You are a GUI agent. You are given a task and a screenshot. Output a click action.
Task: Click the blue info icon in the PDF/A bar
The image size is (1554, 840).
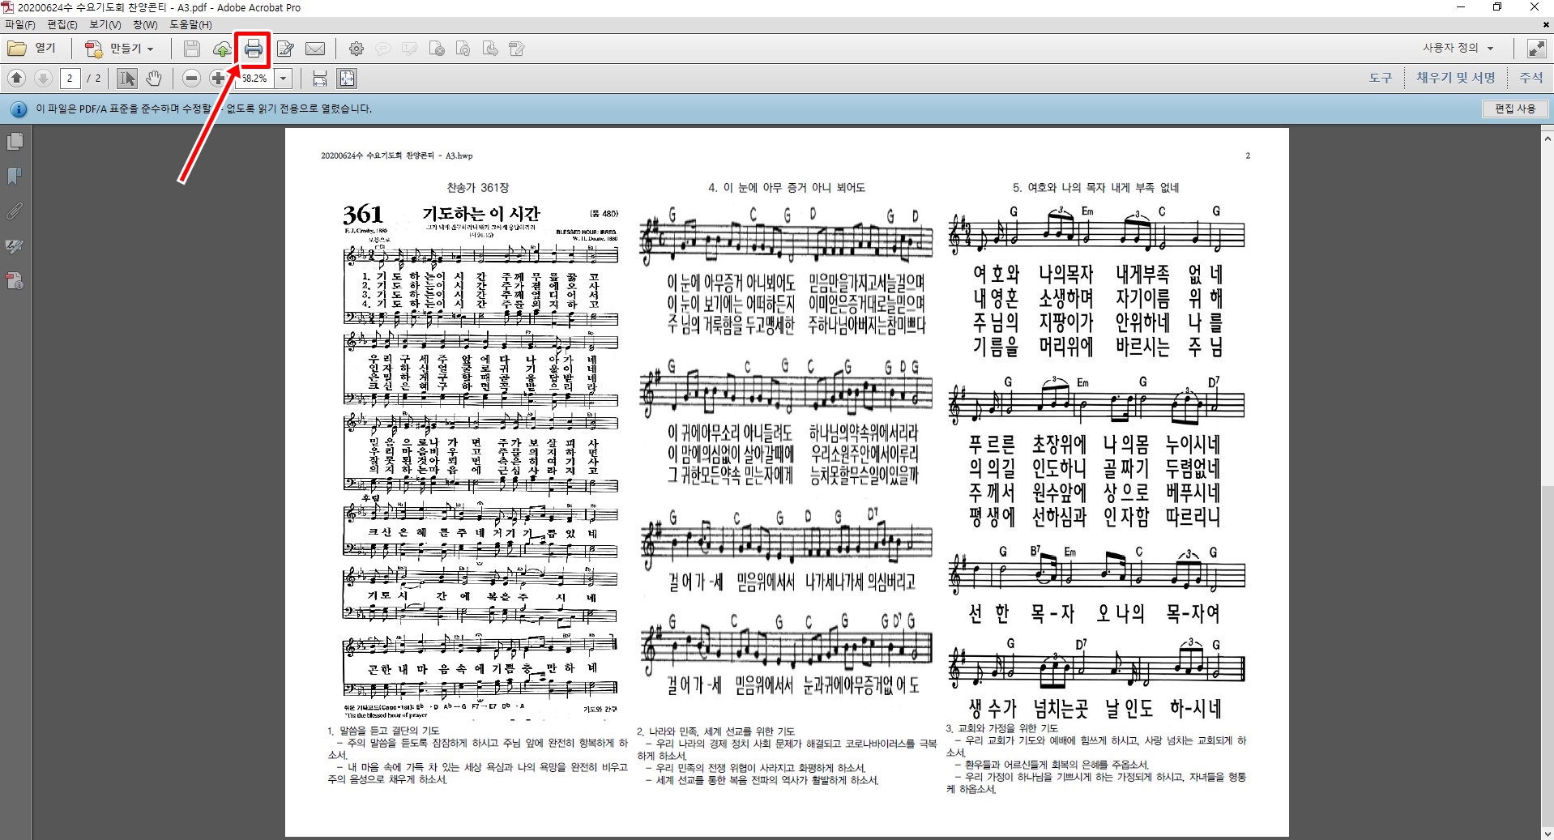18,109
